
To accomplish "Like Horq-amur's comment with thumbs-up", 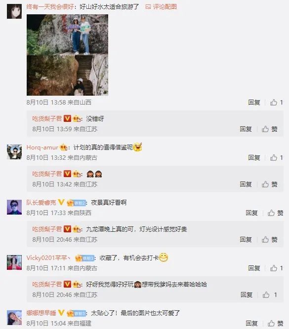I will pyautogui.click(x=276, y=157).
